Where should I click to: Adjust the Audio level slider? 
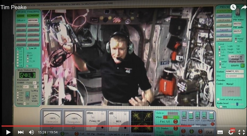click(237, 104)
